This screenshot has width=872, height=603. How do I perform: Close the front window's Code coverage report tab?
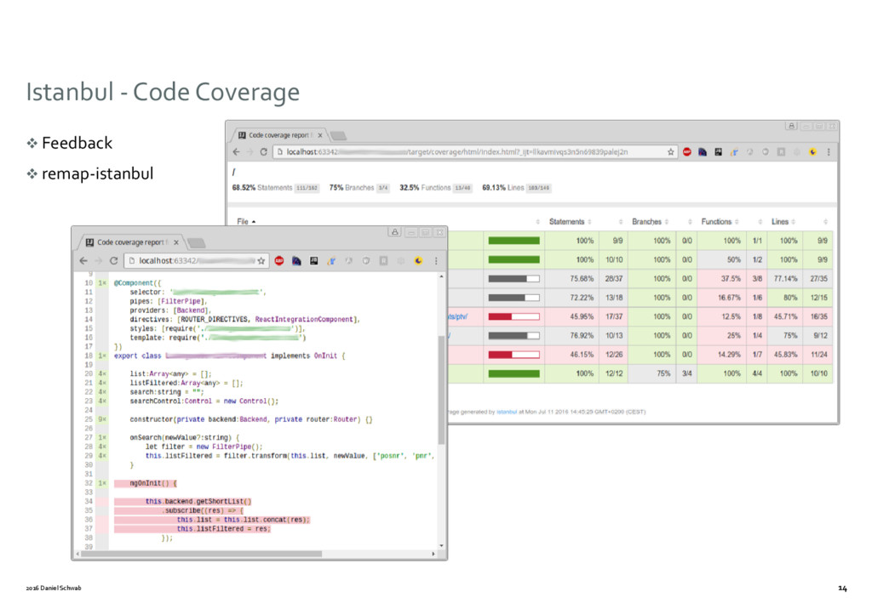tap(175, 242)
